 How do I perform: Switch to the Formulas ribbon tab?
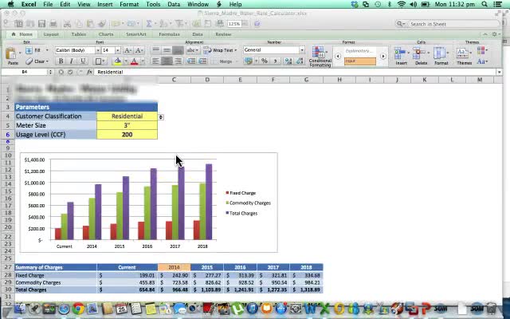click(x=169, y=34)
